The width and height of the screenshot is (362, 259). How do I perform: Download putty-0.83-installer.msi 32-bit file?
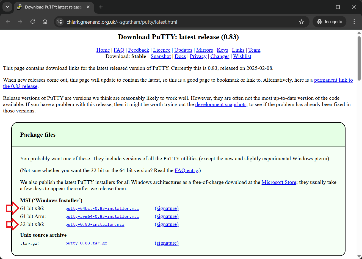[95, 224]
